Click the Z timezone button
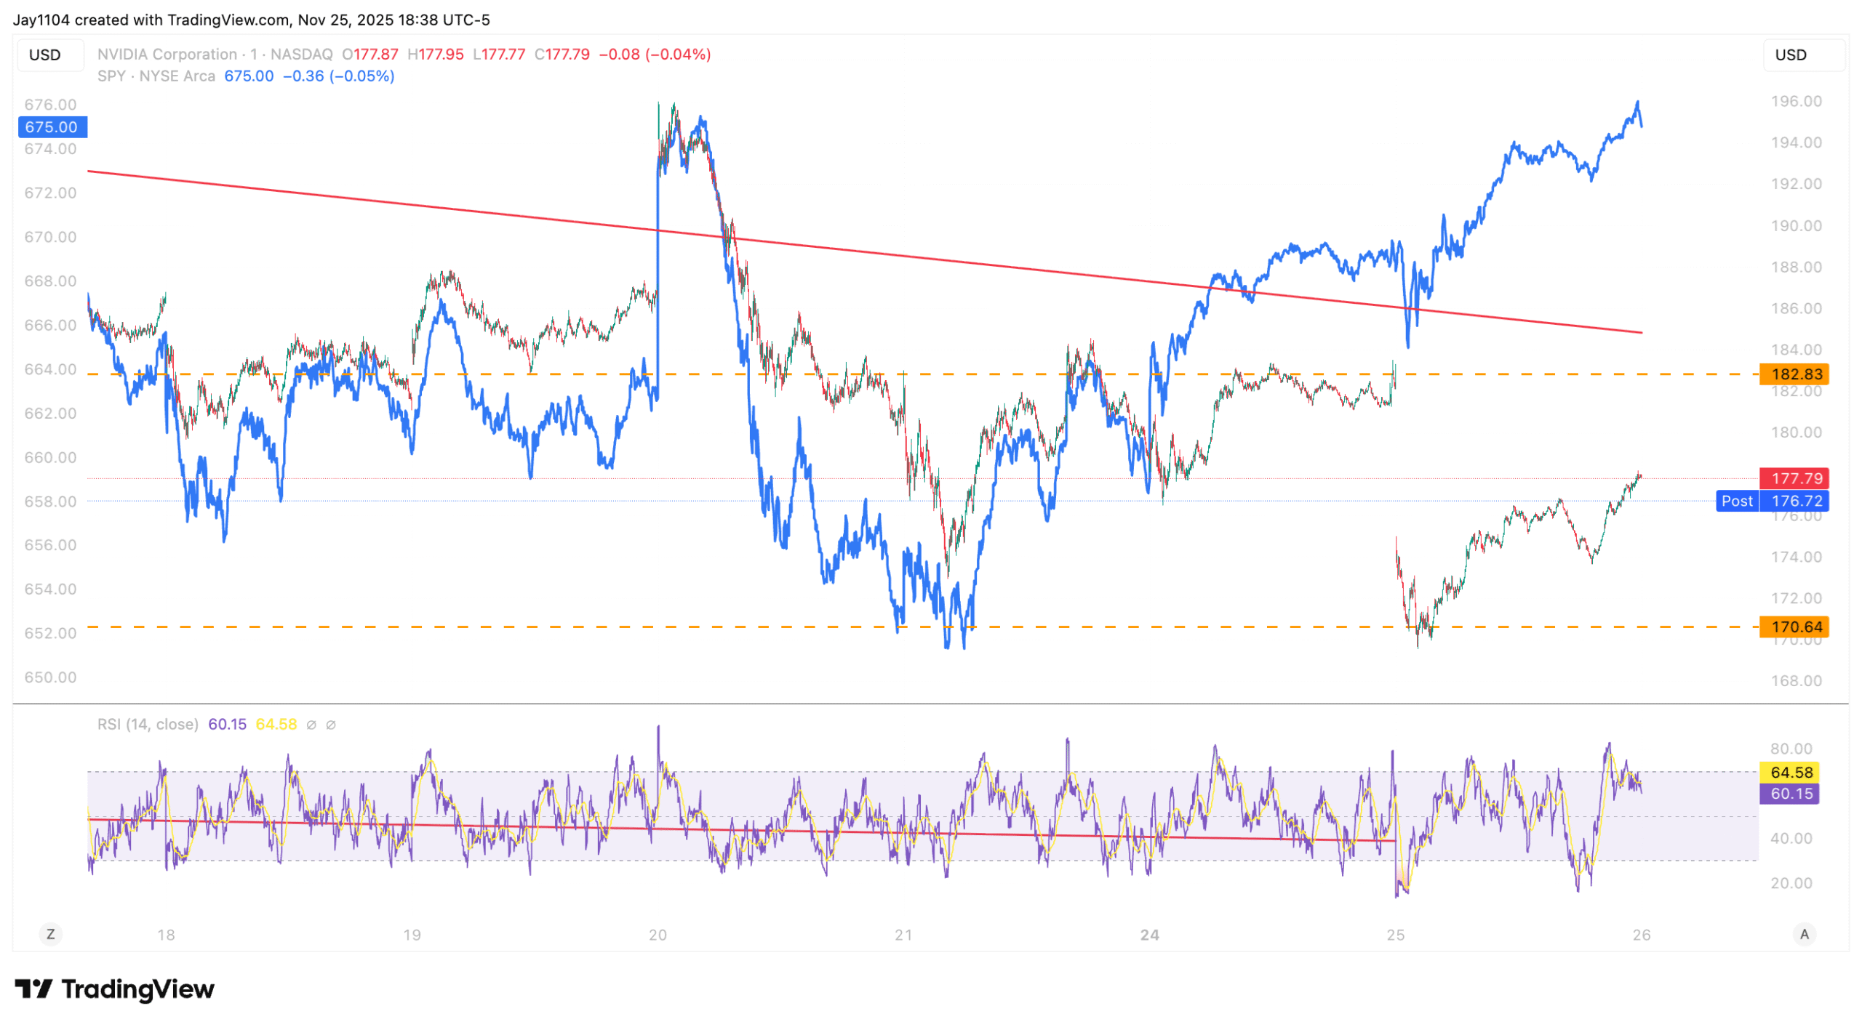 (x=50, y=934)
